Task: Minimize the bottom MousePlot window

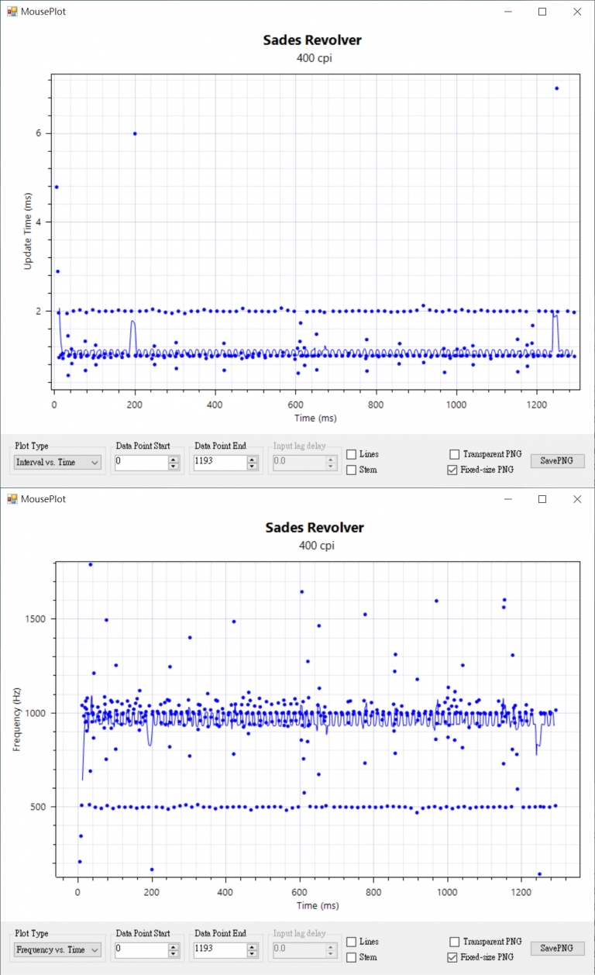Action: pyautogui.click(x=507, y=499)
